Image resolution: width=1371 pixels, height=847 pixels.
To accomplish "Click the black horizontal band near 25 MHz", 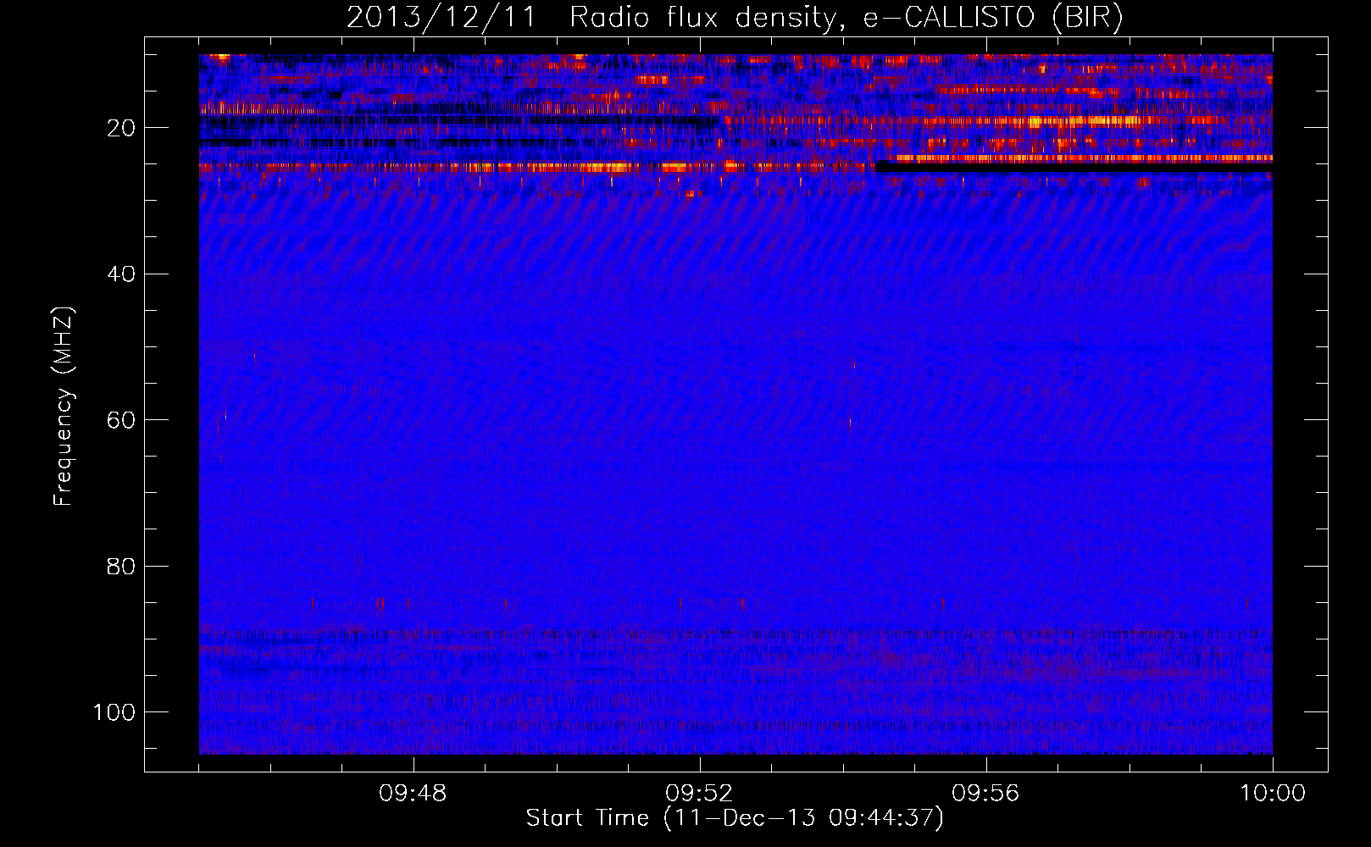I will [x=1074, y=168].
